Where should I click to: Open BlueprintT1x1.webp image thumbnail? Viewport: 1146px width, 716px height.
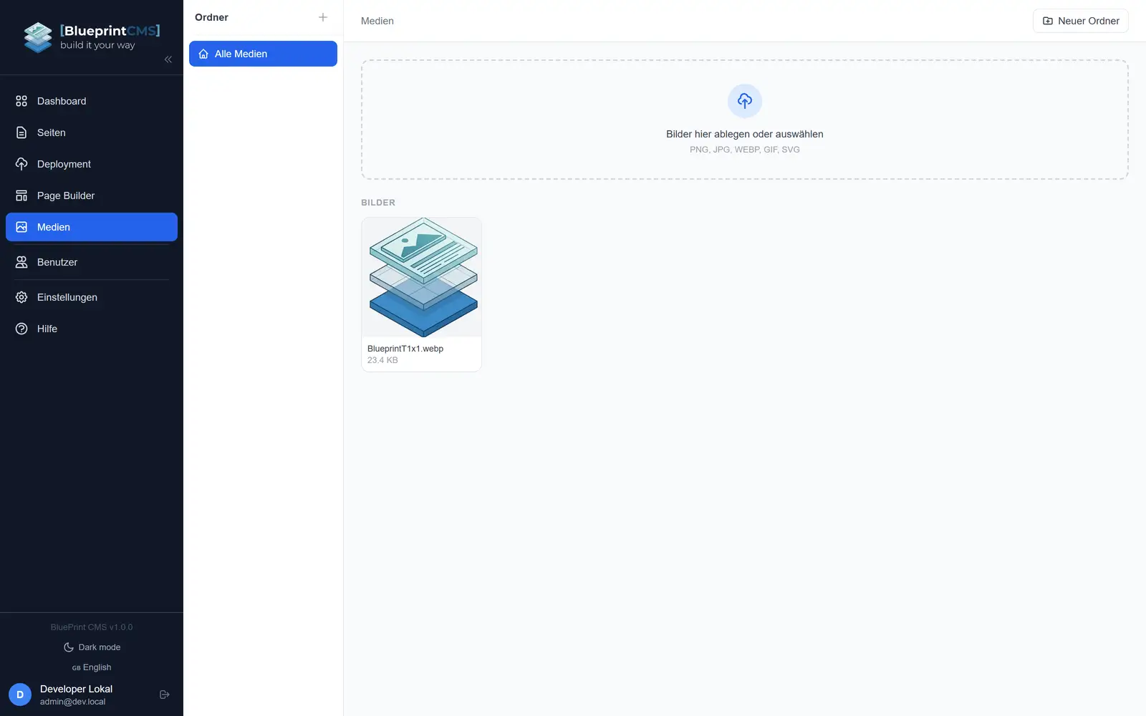(422, 277)
